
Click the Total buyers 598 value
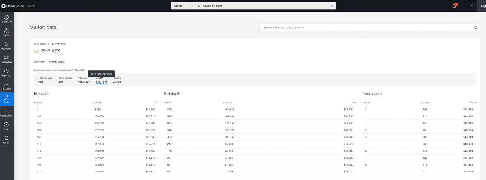tap(41, 82)
